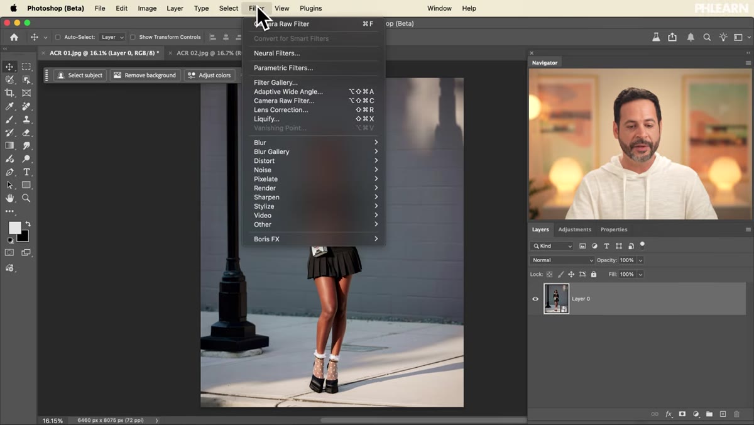754x425 pixels.
Task: Select the Rectangular Marquee tool
Action: 26,67
